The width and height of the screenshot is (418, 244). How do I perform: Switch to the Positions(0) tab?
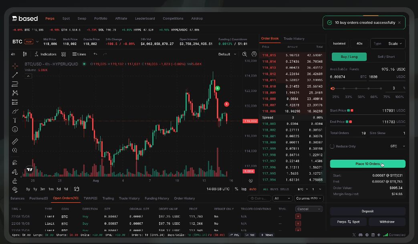click(x=38, y=198)
